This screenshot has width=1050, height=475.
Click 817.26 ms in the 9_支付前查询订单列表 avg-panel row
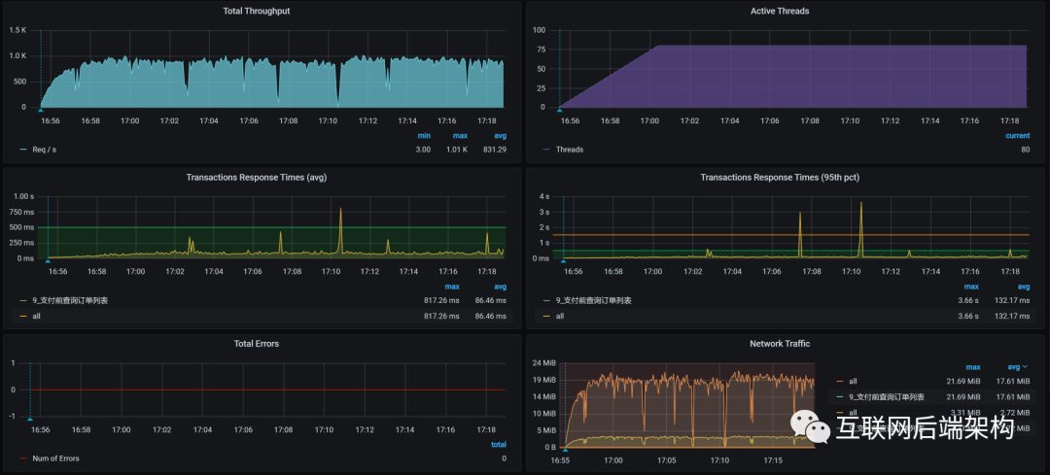439,300
